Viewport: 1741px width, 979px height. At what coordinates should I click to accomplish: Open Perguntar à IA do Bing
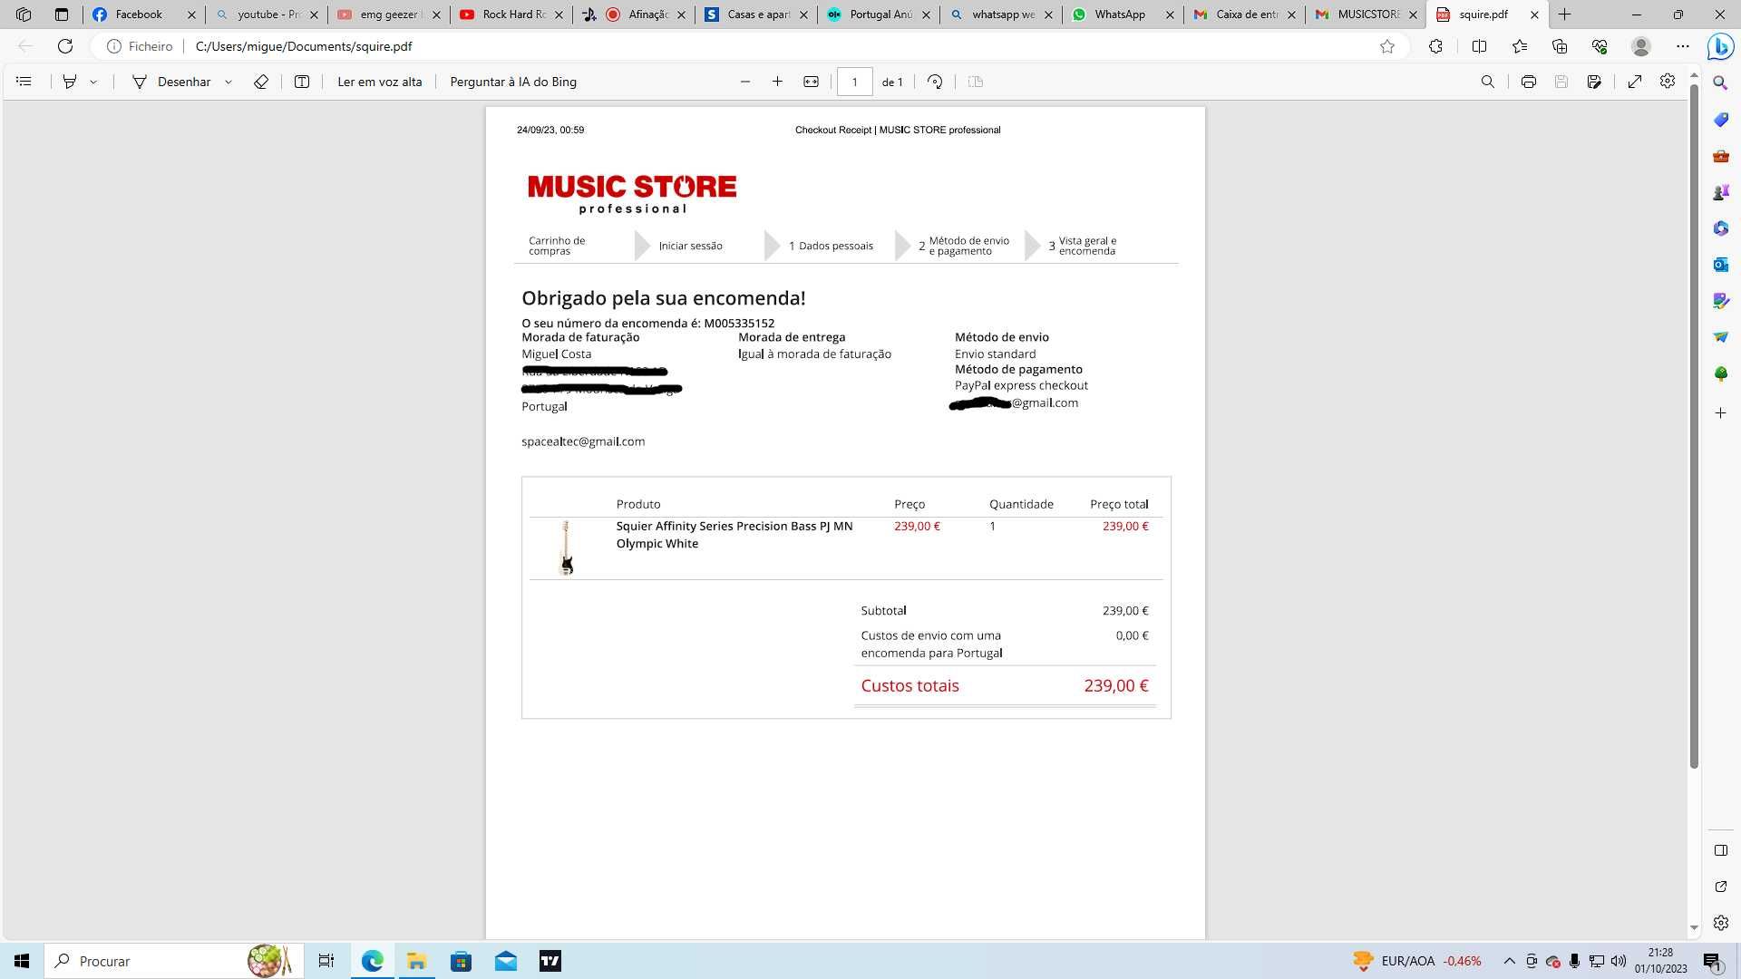(513, 82)
